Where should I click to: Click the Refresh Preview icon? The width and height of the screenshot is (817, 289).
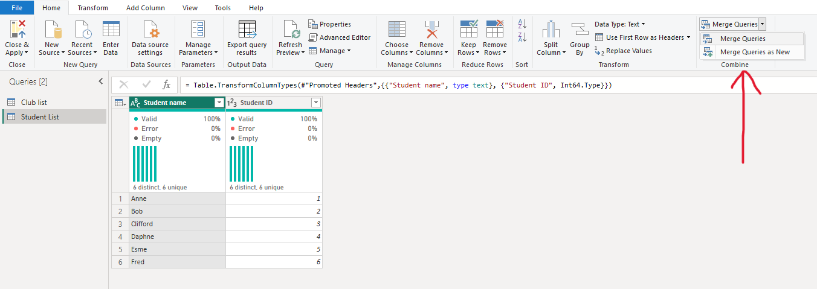coord(290,30)
